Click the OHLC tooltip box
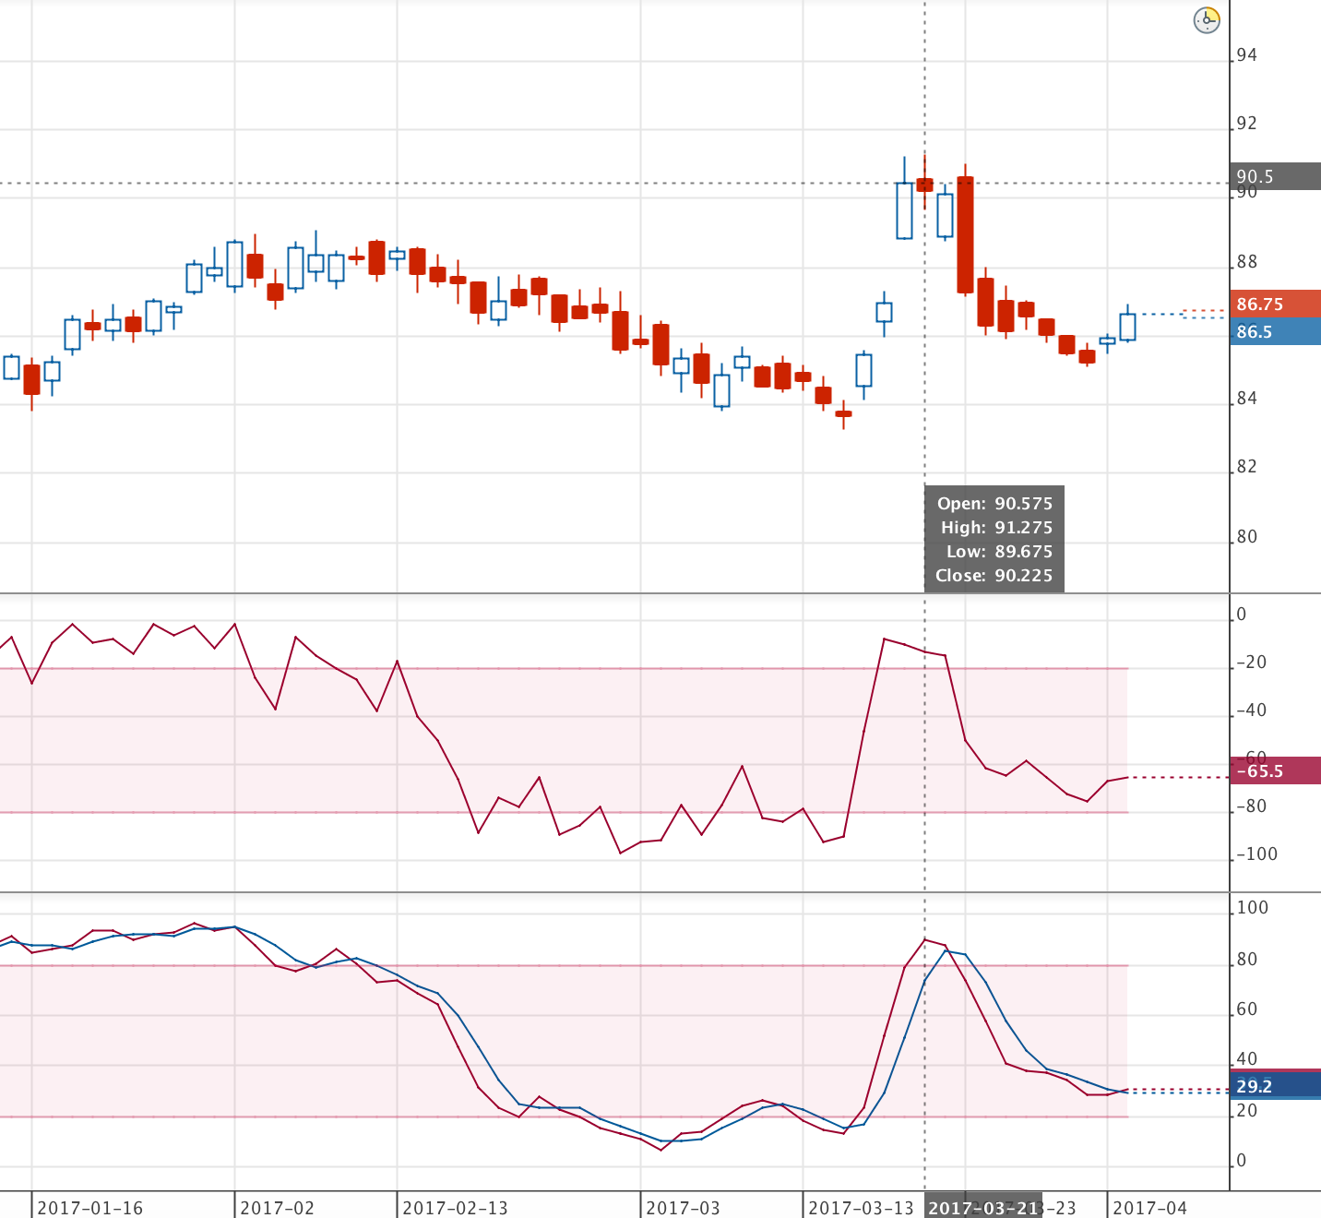Viewport: 1321px width, 1218px height. pyautogui.click(x=994, y=539)
